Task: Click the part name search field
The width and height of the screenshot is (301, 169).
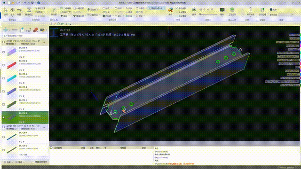Action: pos(25,36)
